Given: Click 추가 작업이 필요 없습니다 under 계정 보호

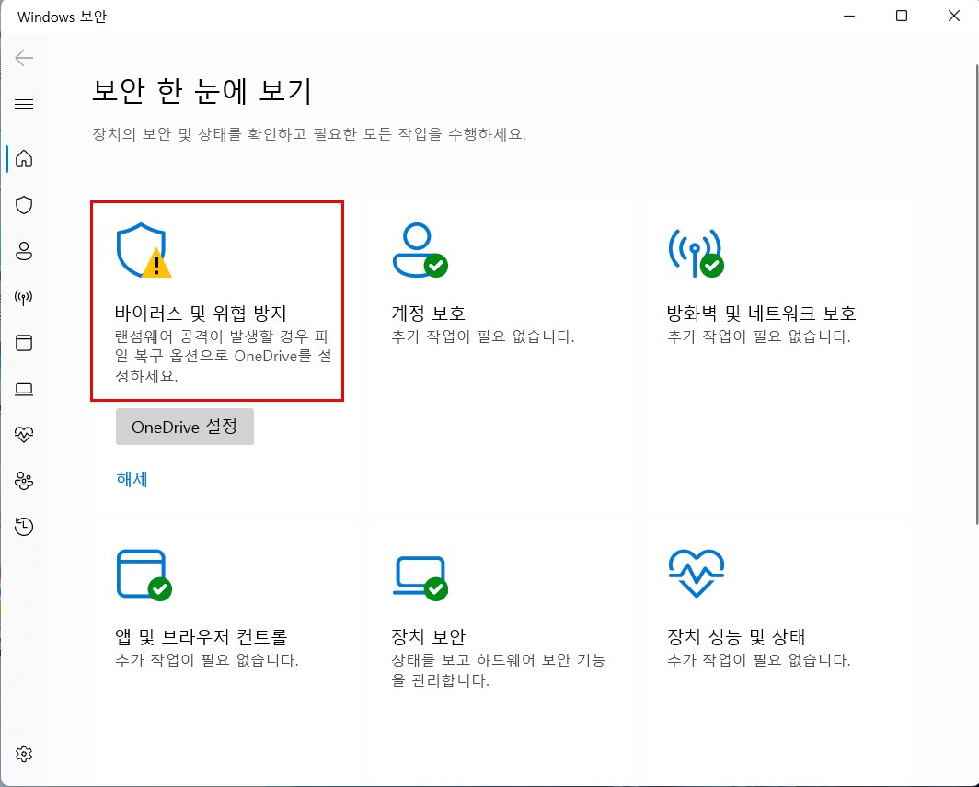Looking at the screenshot, I should (x=483, y=336).
